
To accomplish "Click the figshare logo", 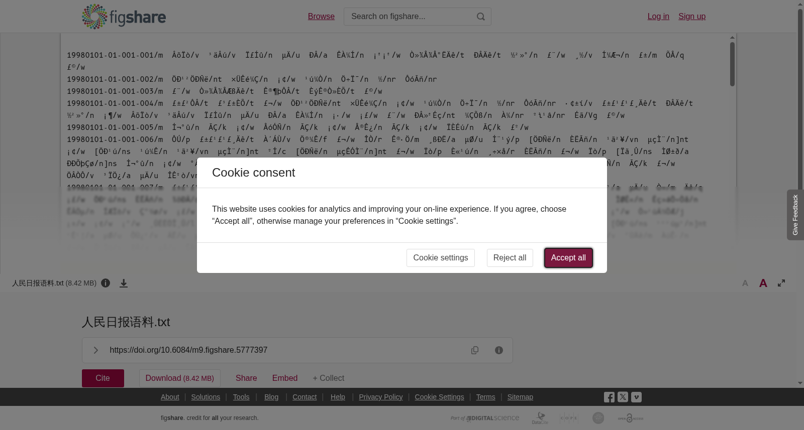I will click(124, 17).
